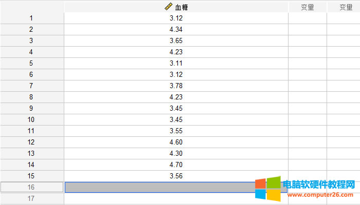The height and width of the screenshot is (205, 360).
Task: Click the 3.12 cell in row 6
Action: click(x=176, y=74)
